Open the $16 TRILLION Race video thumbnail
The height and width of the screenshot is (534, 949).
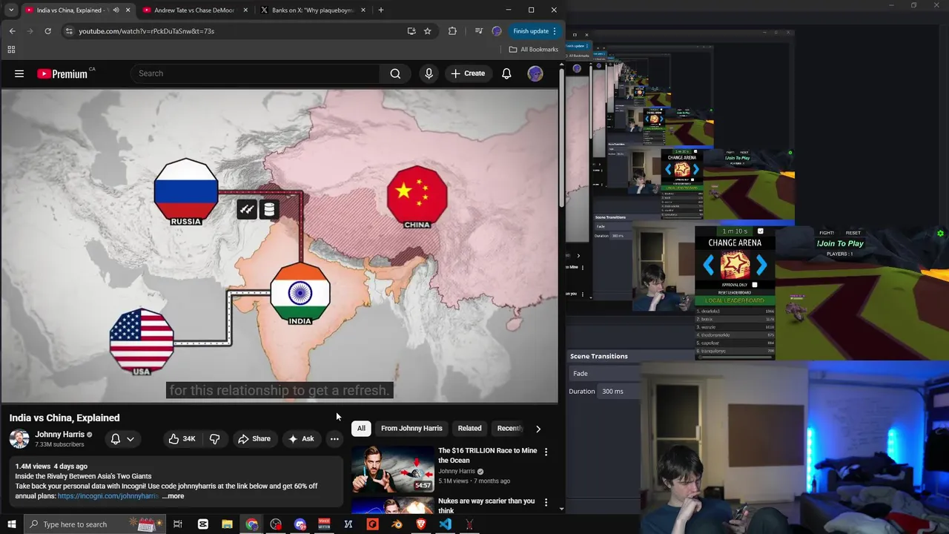393,469
